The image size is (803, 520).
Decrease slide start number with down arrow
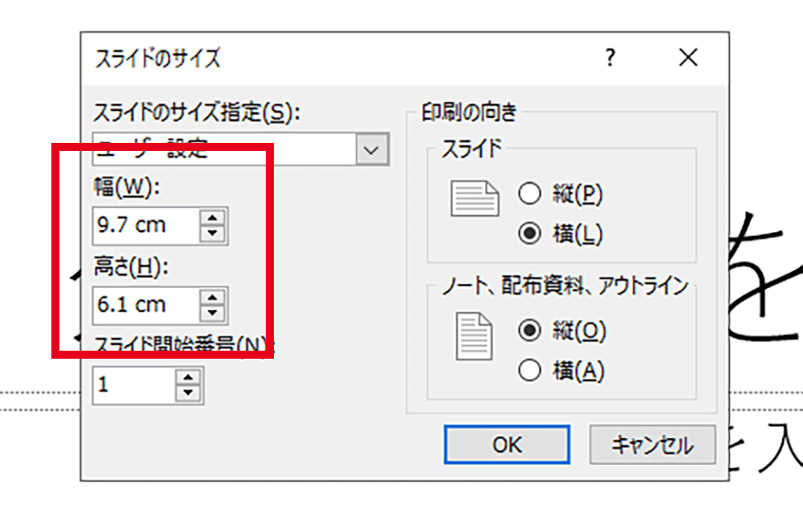click(x=188, y=393)
